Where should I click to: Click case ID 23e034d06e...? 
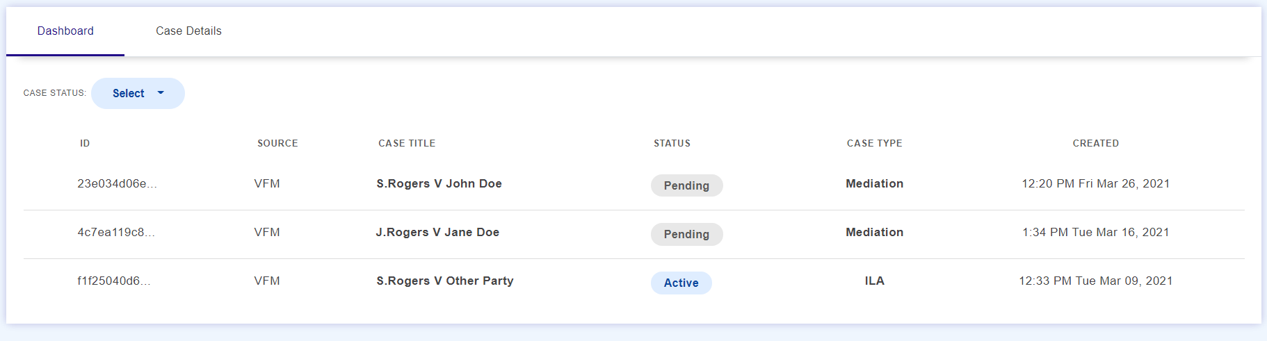(x=117, y=184)
